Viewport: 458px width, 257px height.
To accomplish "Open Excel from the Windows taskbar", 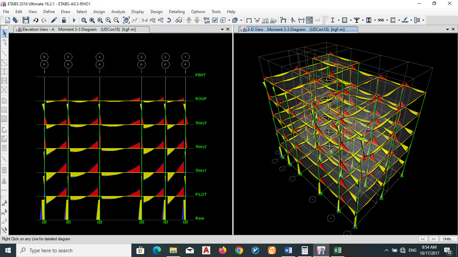I will tap(337, 250).
